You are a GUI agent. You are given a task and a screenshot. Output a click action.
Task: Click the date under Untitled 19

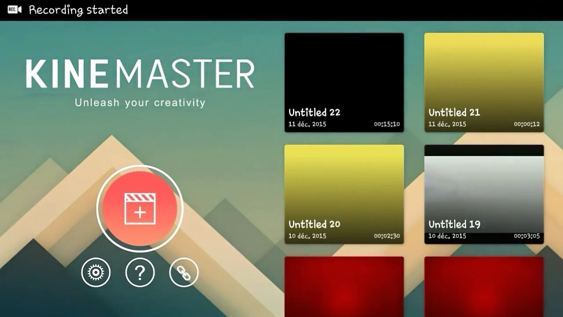click(x=447, y=236)
